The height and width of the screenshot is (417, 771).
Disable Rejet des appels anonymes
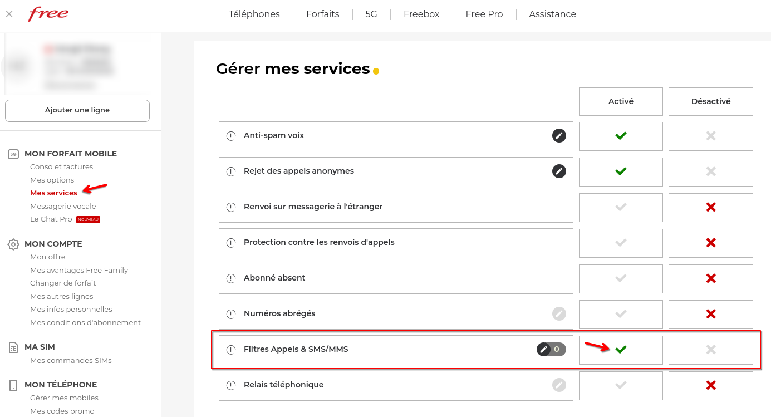[x=711, y=171]
